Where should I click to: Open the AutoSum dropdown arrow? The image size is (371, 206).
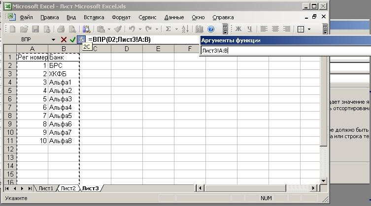[175, 29]
